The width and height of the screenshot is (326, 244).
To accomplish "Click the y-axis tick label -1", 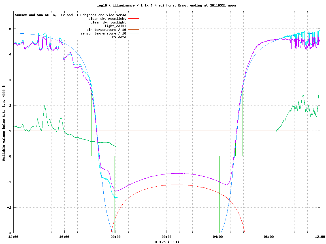I will tap(9, 182).
